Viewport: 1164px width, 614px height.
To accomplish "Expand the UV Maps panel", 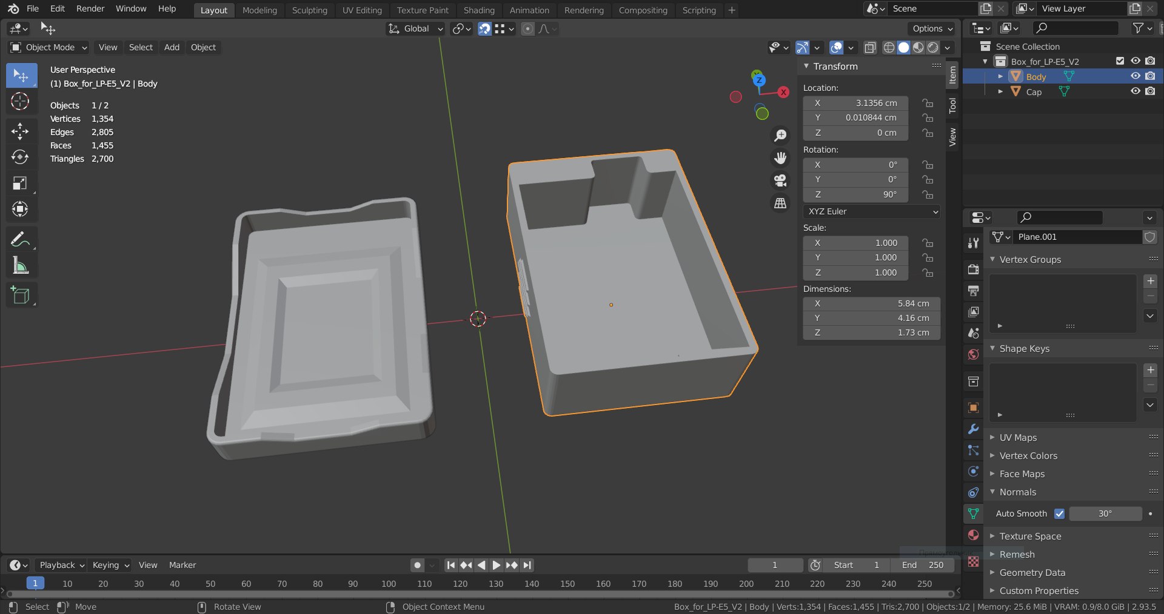I will 1018,437.
